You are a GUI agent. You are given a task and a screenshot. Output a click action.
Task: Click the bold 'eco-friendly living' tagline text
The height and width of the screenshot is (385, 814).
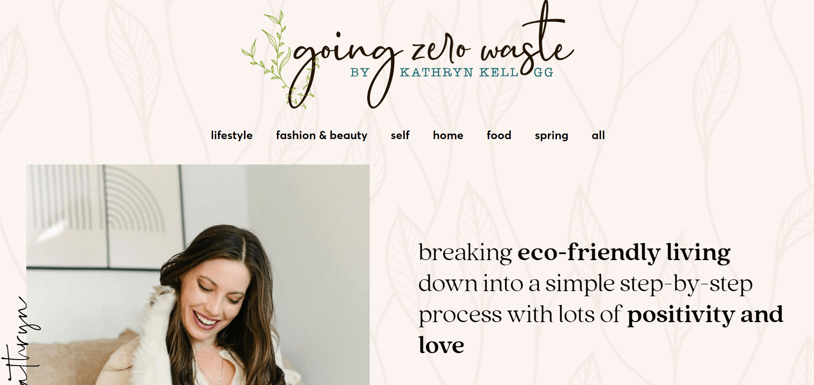(x=622, y=253)
